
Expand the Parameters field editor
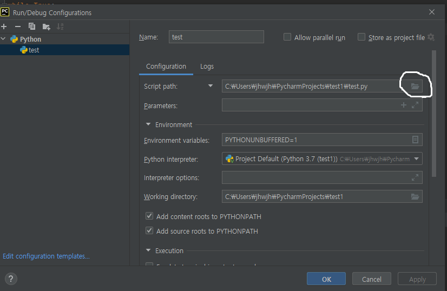pyautogui.click(x=415, y=105)
